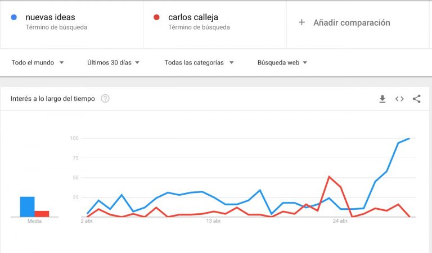Click the red Media average bar
Viewport: 432px width, 253px height.
(x=42, y=214)
